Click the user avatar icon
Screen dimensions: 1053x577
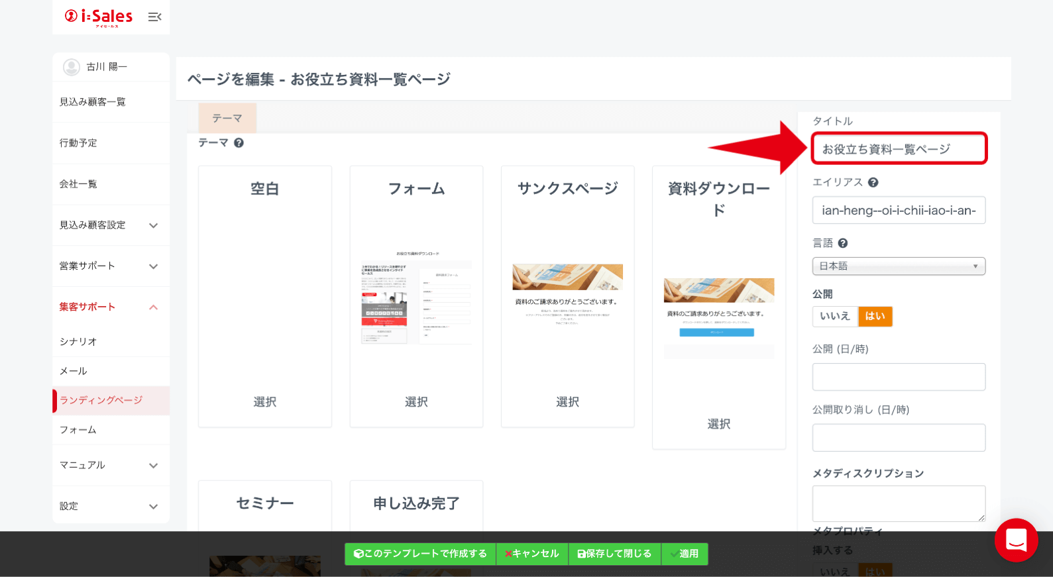click(71, 67)
